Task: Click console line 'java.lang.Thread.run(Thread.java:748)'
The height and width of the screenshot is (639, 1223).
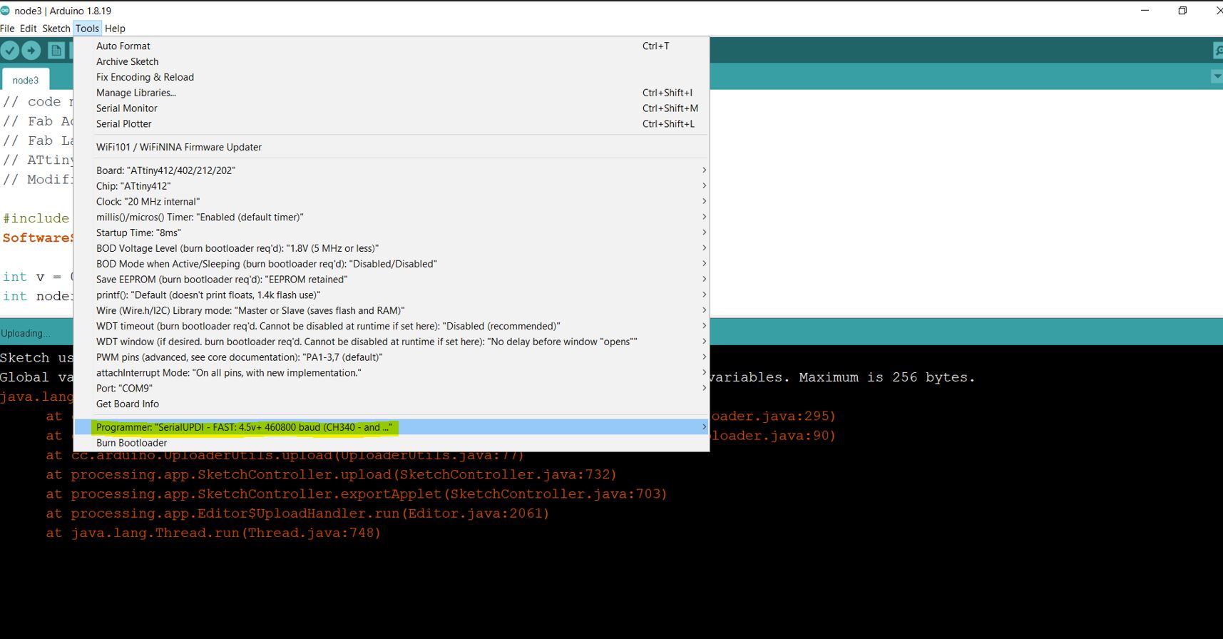Action: 213,533
